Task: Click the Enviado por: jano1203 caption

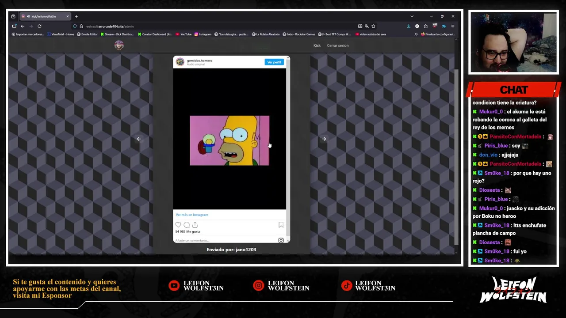Action: 231,250
